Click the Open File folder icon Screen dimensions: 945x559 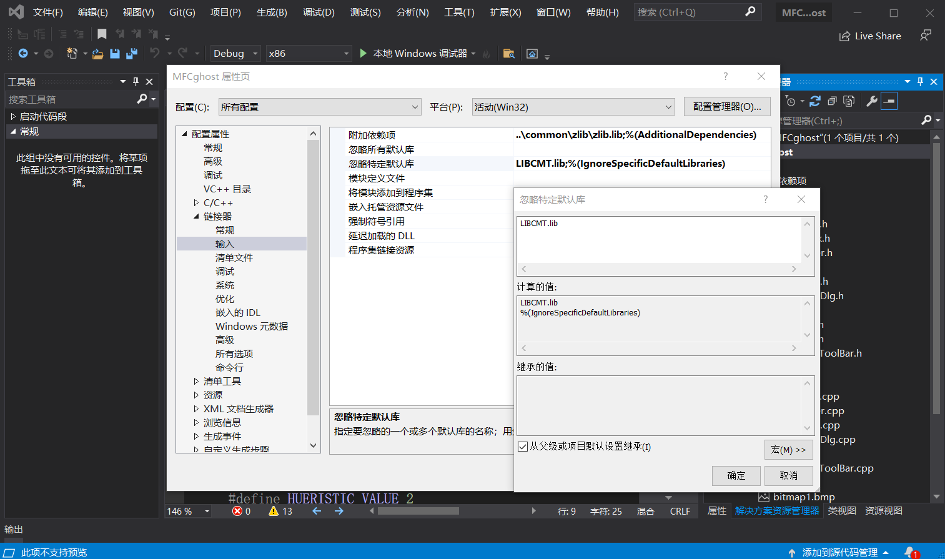pos(97,54)
